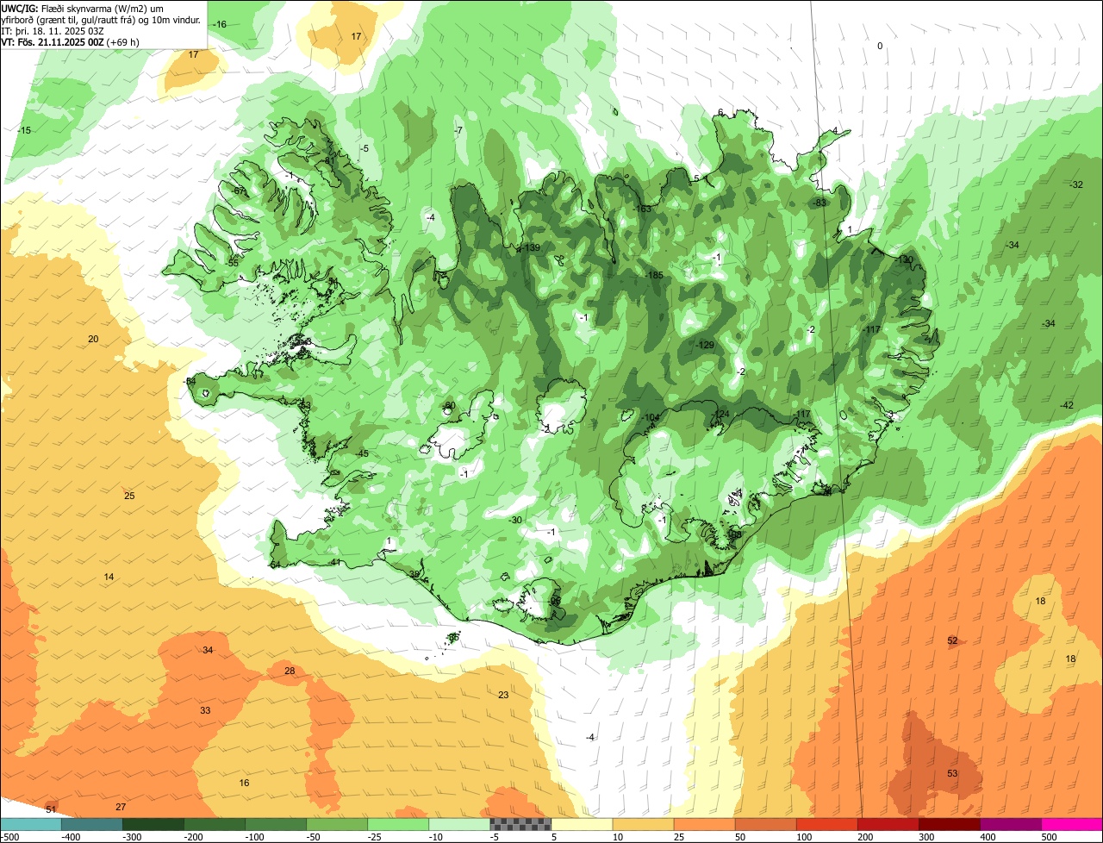Image resolution: width=1103 pixels, height=843 pixels.
Task: Click the 14 value over the western ocean
Action: pos(109,577)
